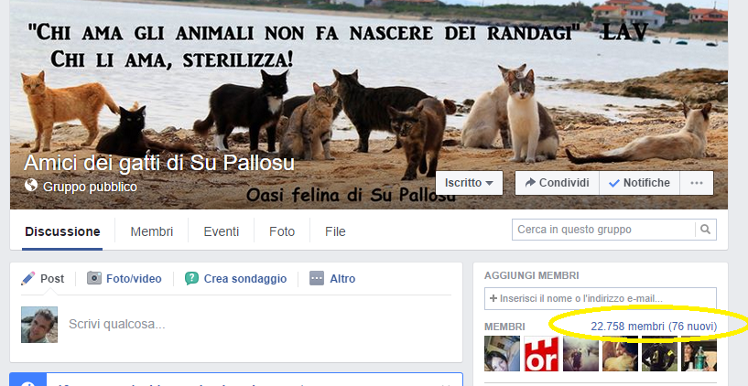Click the camera Foto/video icon
The width and height of the screenshot is (748, 386).
point(94,278)
